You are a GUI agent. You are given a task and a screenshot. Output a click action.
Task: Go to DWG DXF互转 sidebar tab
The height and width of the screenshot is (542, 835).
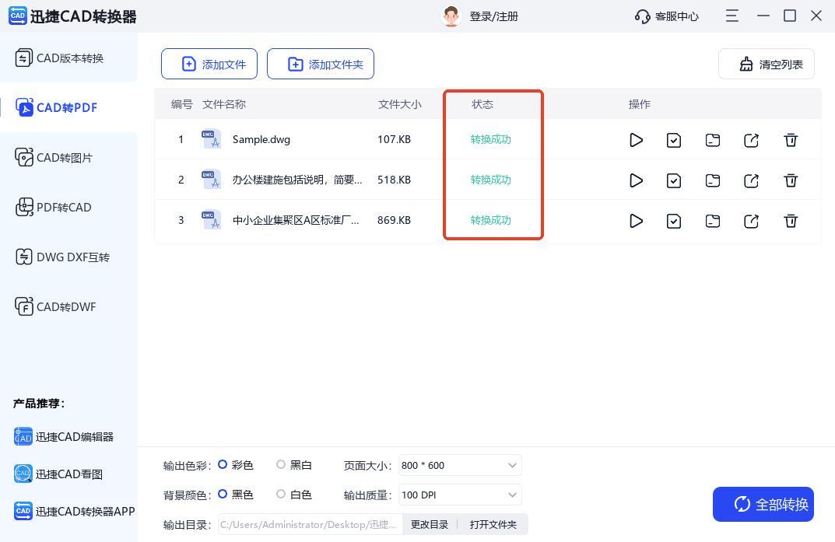(72, 257)
